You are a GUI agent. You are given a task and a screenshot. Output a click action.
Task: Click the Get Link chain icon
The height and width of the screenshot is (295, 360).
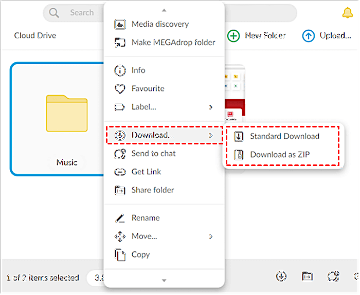[x=120, y=172]
